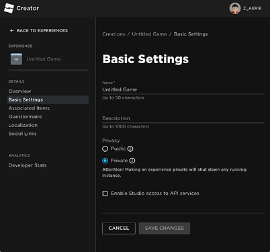The height and width of the screenshot is (252, 270).
Task: Click the Z_AERIE username in header
Action: pyautogui.click(x=253, y=8)
